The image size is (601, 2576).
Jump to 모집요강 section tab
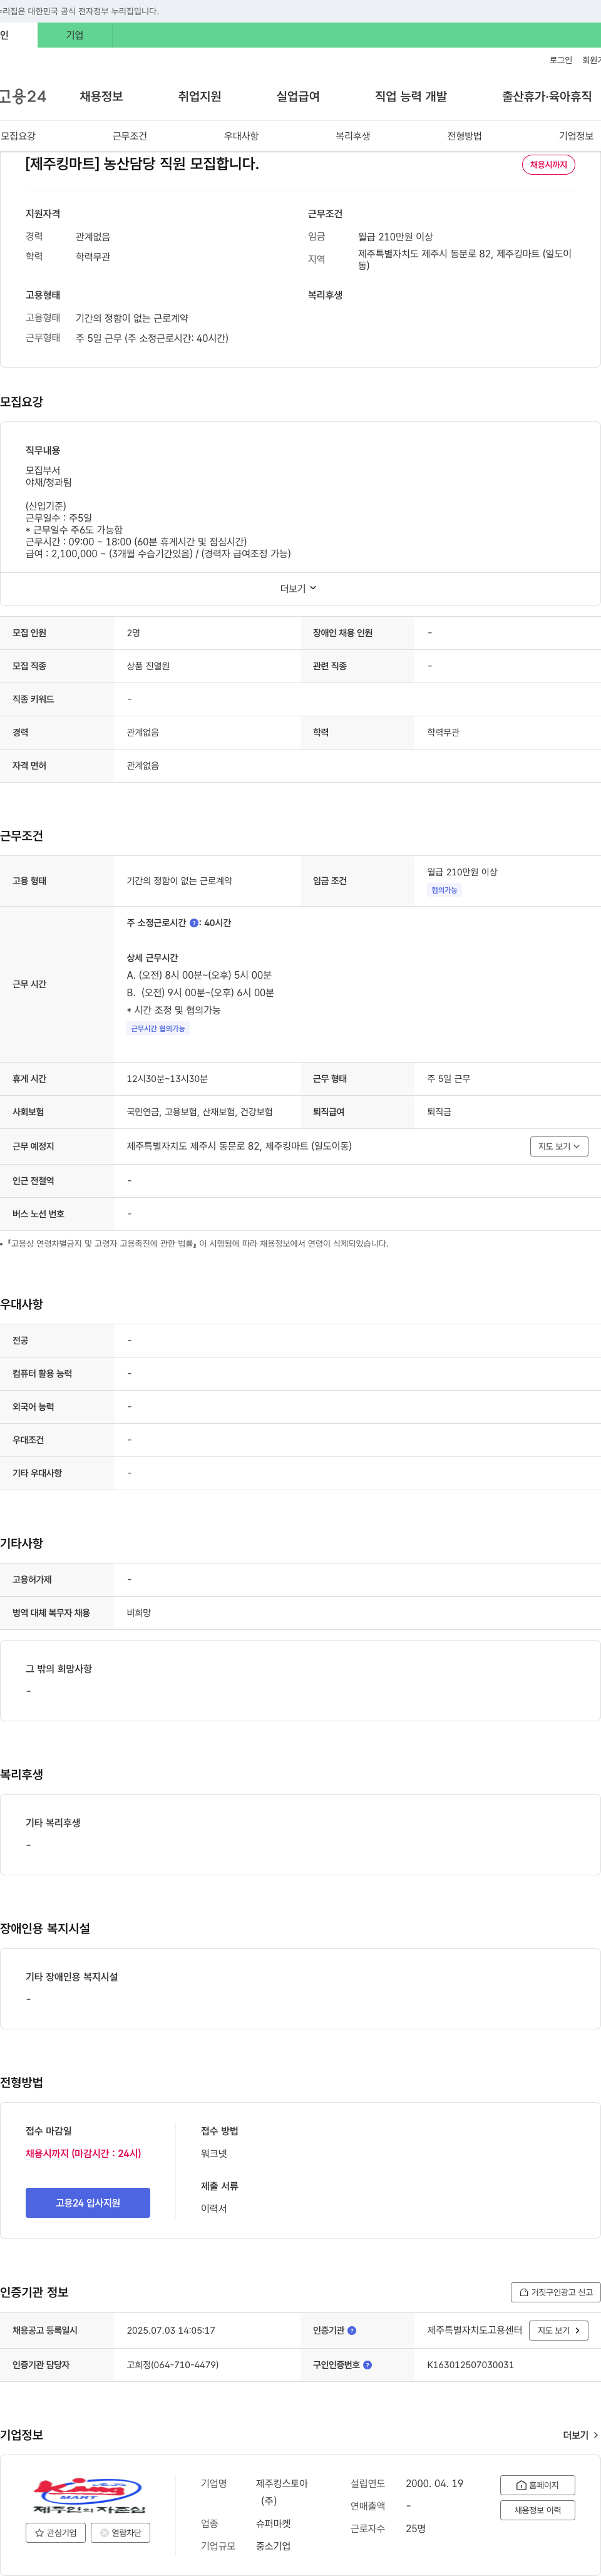point(18,136)
